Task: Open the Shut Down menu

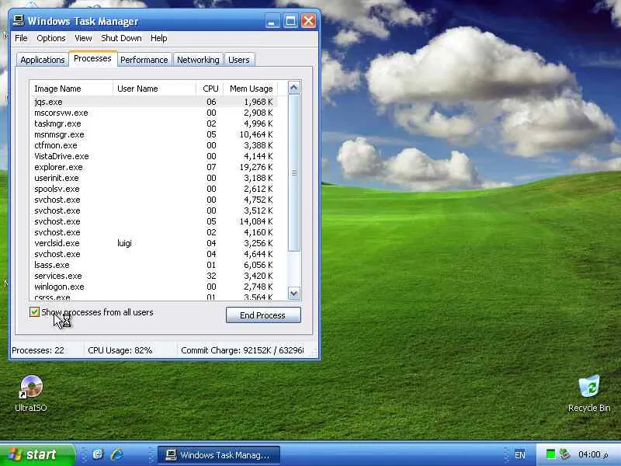Action: [x=121, y=38]
